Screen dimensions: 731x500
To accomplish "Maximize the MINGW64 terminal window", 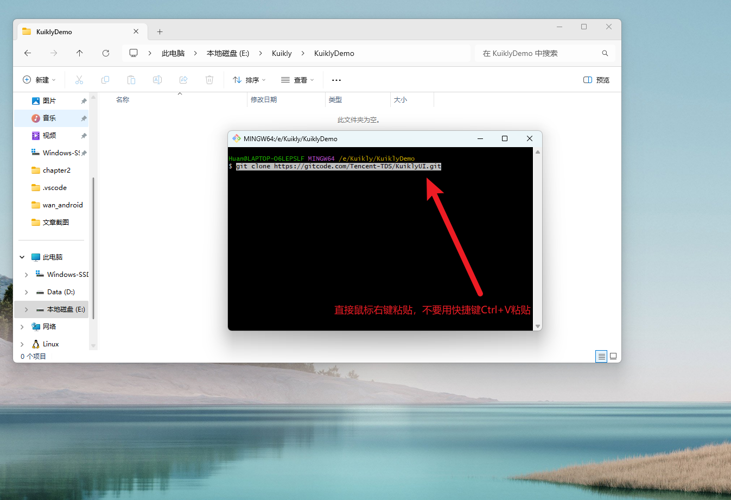I will coord(505,138).
